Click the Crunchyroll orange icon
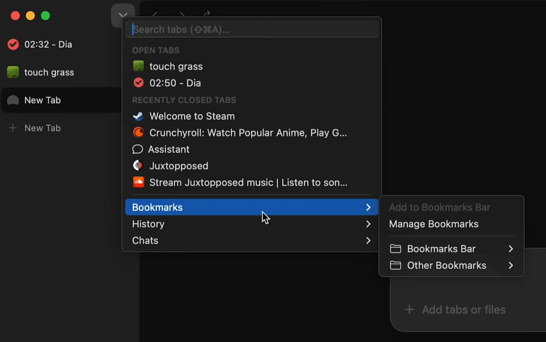Screen dimensions: 546x342 [x=138, y=132]
